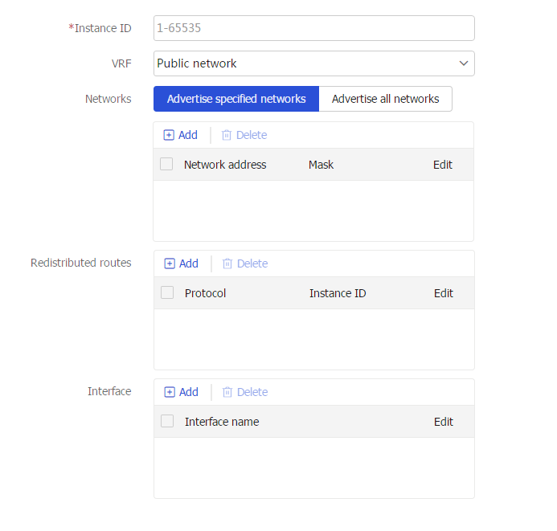This screenshot has width=557, height=531.
Task: Select Advertise specified networks tab
Action: 236,99
